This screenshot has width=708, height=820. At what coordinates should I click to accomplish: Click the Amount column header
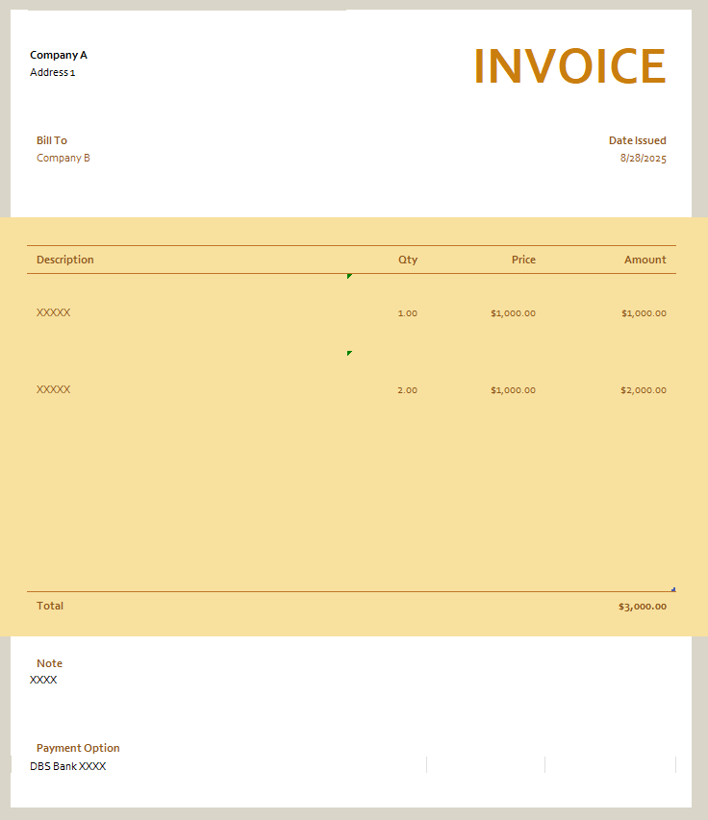pos(645,260)
